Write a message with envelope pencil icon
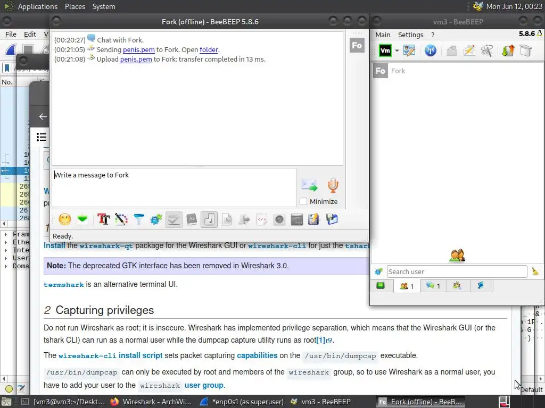Screen dimensions: 545x408 click(469, 50)
